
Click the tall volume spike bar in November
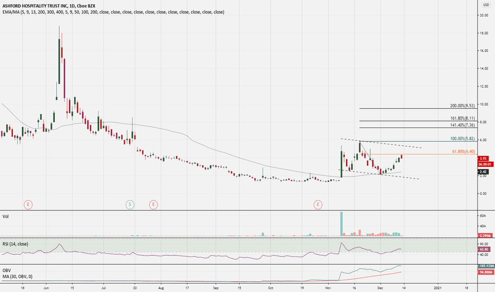click(x=342, y=224)
